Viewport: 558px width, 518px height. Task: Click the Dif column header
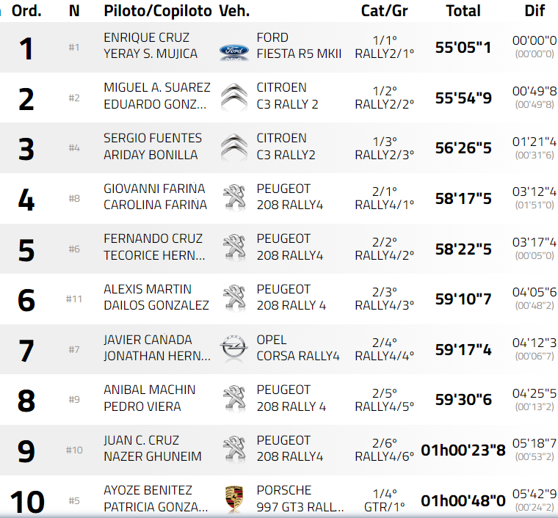pos(535,11)
